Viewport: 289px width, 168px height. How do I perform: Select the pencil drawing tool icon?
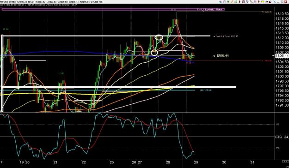click(x=232, y=2)
